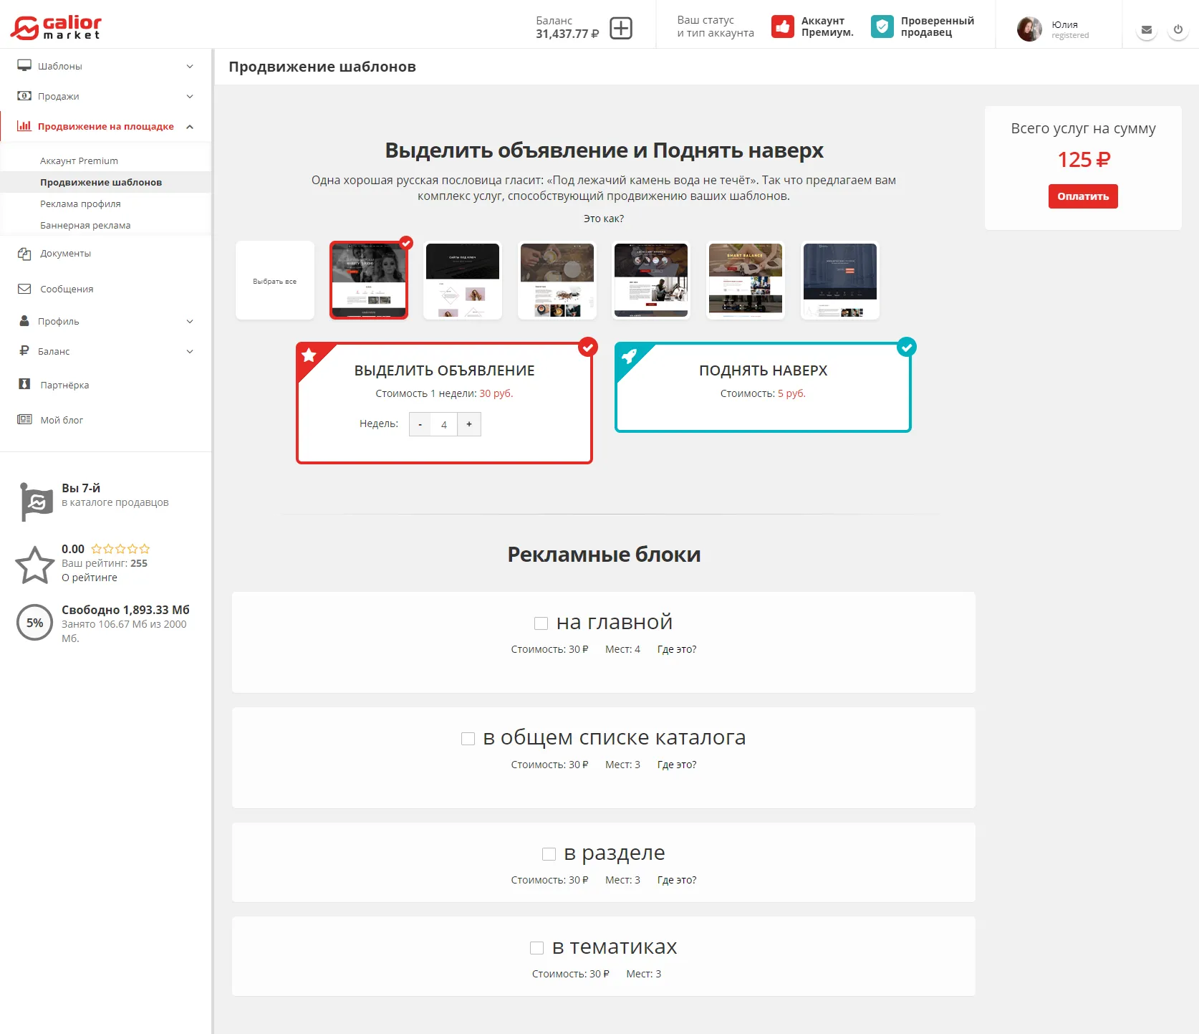Enable the «в общем списке каталога» checkbox
This screenshot has width=1199, height=1034.
tap(468, 739)
